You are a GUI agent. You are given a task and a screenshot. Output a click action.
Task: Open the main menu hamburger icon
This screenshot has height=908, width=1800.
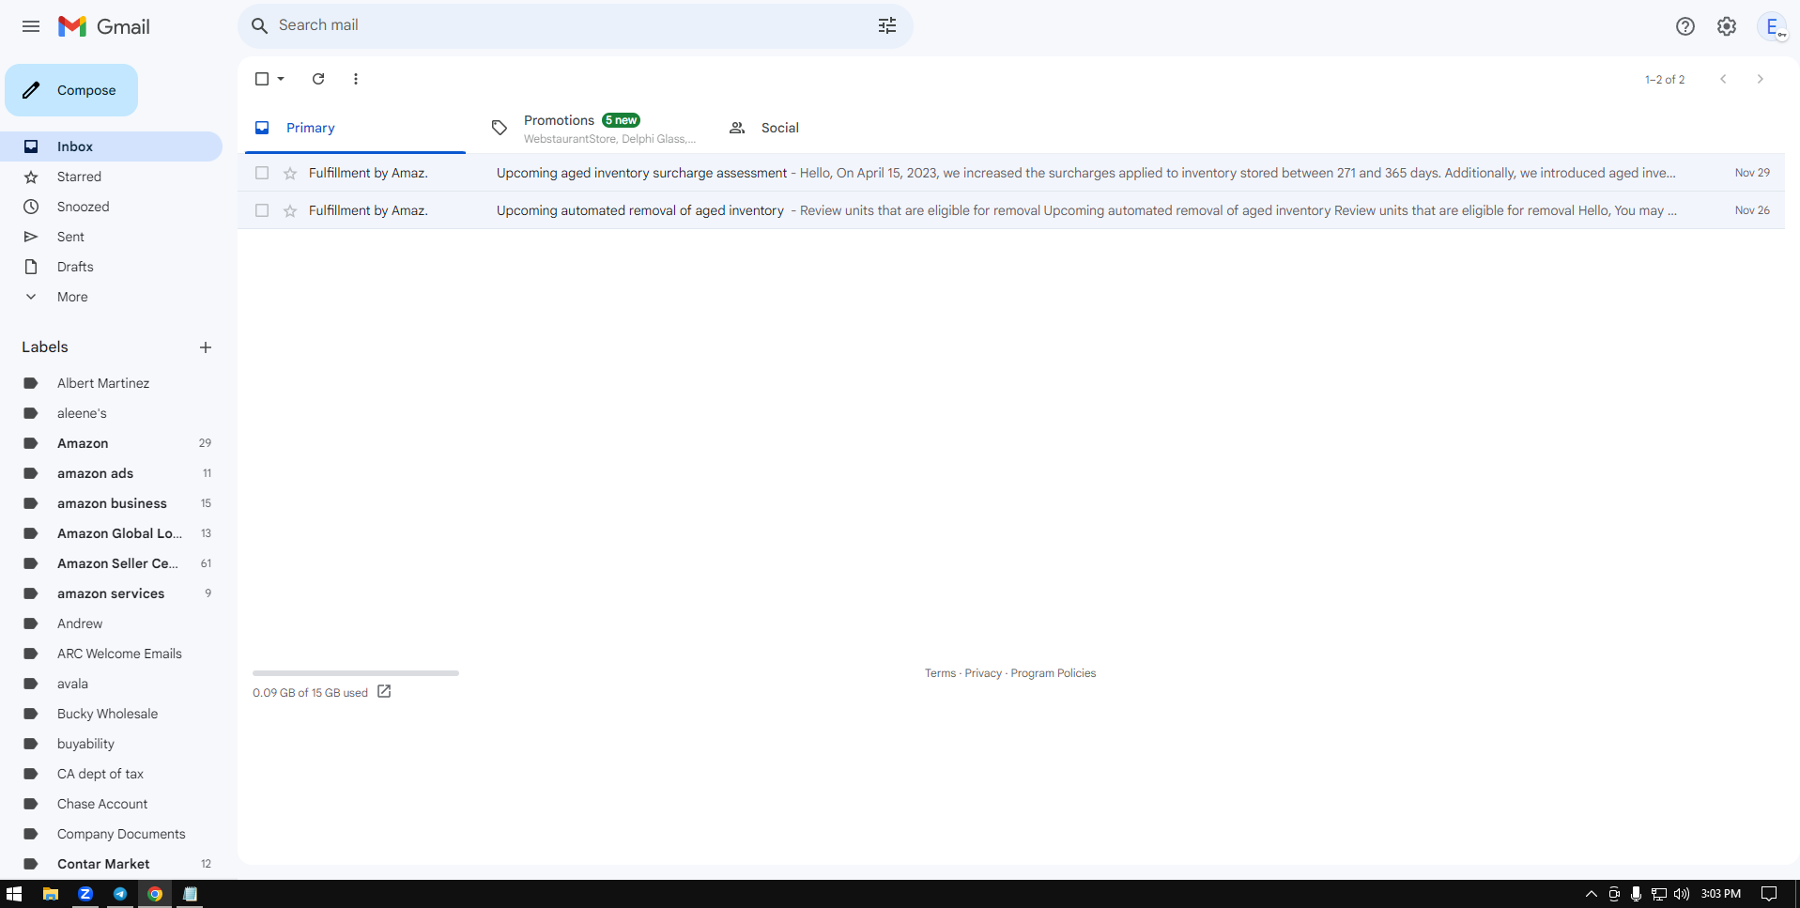click(31, 26)
